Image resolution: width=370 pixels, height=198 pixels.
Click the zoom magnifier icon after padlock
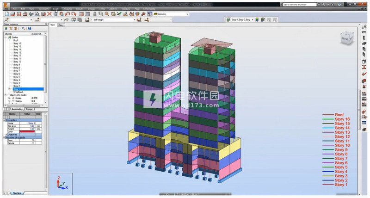point(101,14)
